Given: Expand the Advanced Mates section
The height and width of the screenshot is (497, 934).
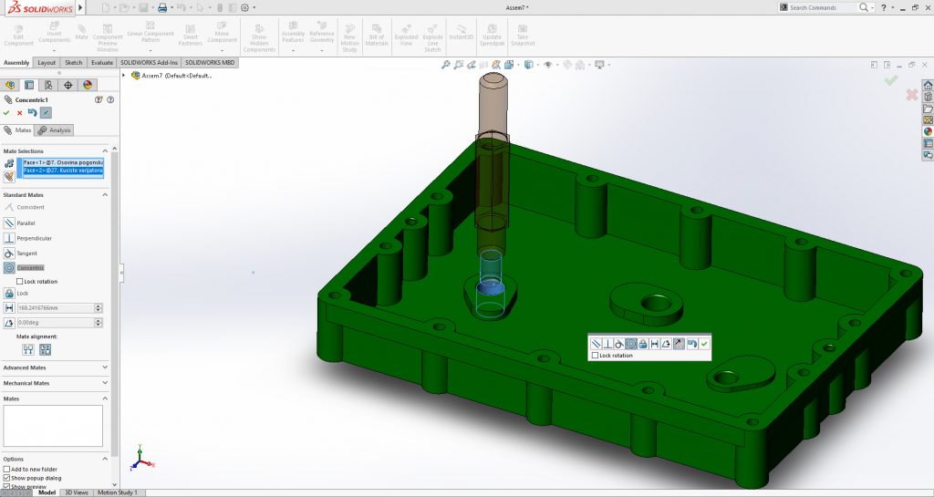Looking at the screenshot, I should [x=105, y=368].
